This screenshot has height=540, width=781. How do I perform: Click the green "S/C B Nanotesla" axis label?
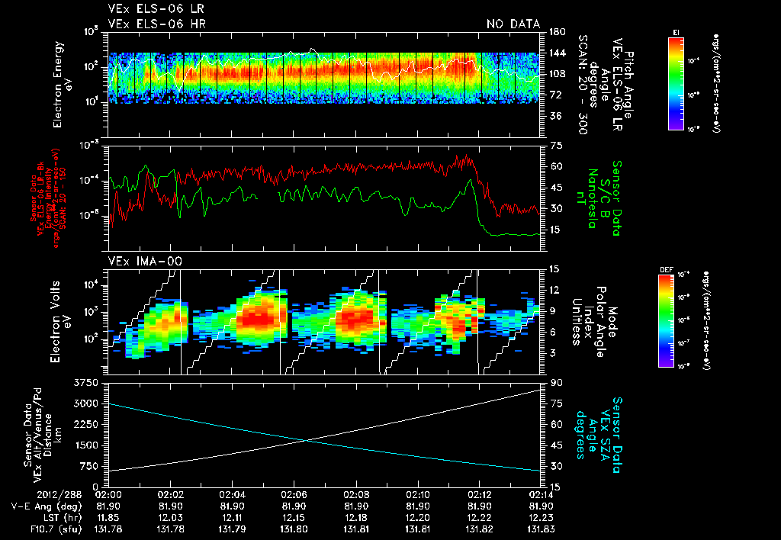[598, 198]
